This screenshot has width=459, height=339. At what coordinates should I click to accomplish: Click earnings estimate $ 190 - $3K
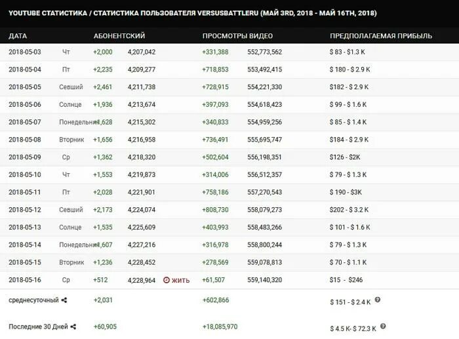346,192
